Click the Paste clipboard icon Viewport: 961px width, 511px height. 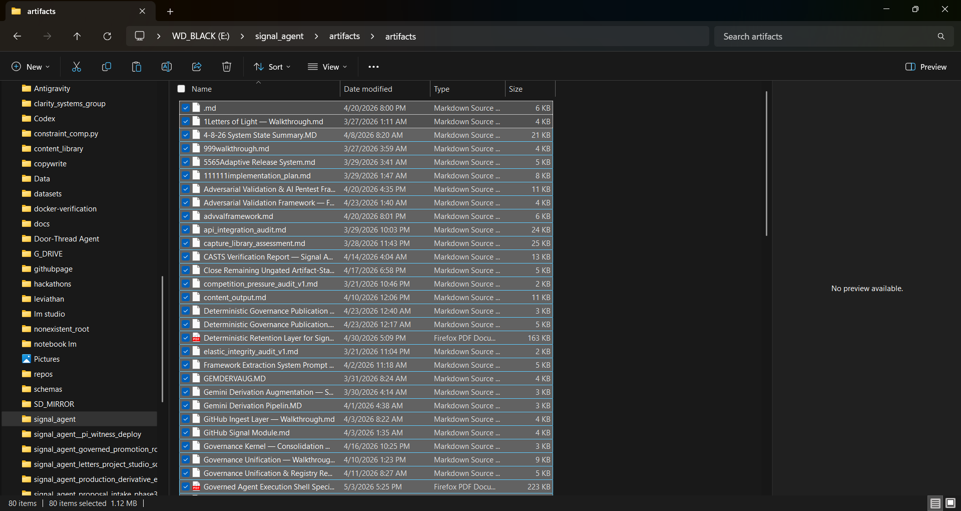click(x=137, y=67)
